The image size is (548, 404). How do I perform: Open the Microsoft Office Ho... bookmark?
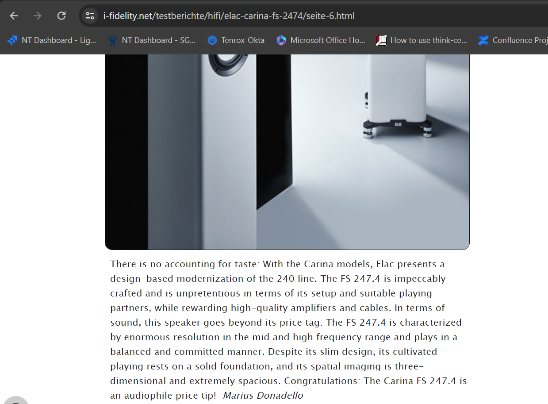(x=321, y=40)
